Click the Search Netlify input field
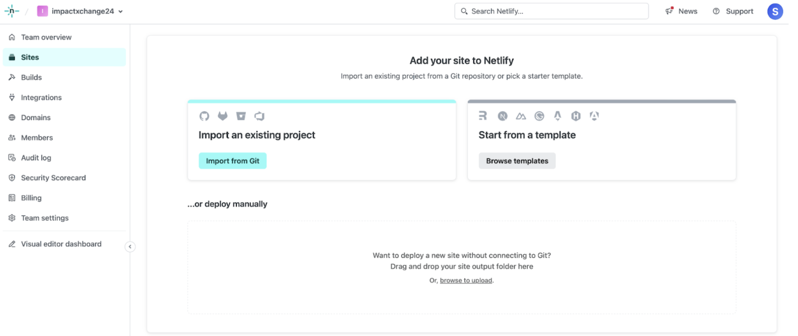 [551, 11]
